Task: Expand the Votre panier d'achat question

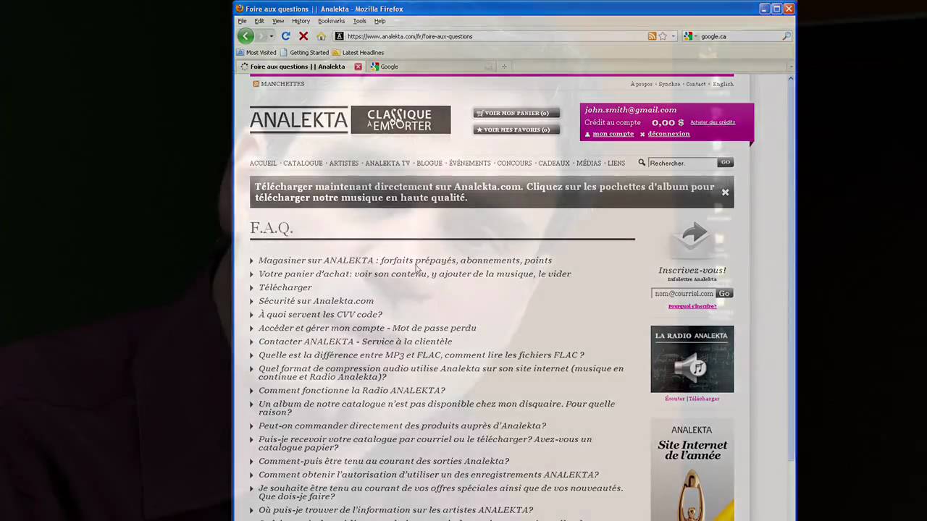Action: click(x=415, y=274)
